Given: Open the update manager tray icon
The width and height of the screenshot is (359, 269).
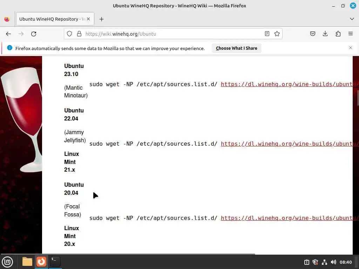Looking at the screenshot, I should [306, 262].
